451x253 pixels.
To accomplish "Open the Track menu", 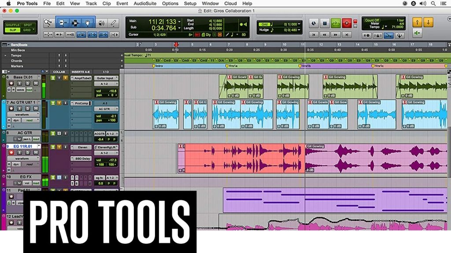I will [91, 4].
